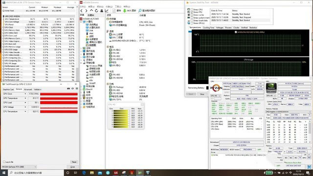Open the GPU-Z hamburger menu icon

tap(77, 88)
